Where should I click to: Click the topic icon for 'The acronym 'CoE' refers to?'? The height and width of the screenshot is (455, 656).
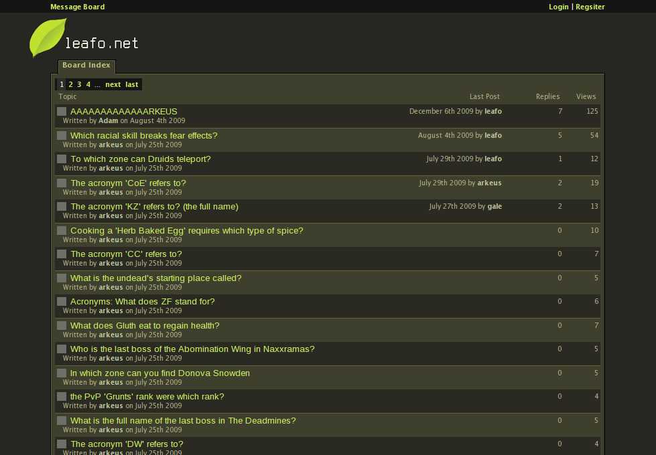pos(61,182)
